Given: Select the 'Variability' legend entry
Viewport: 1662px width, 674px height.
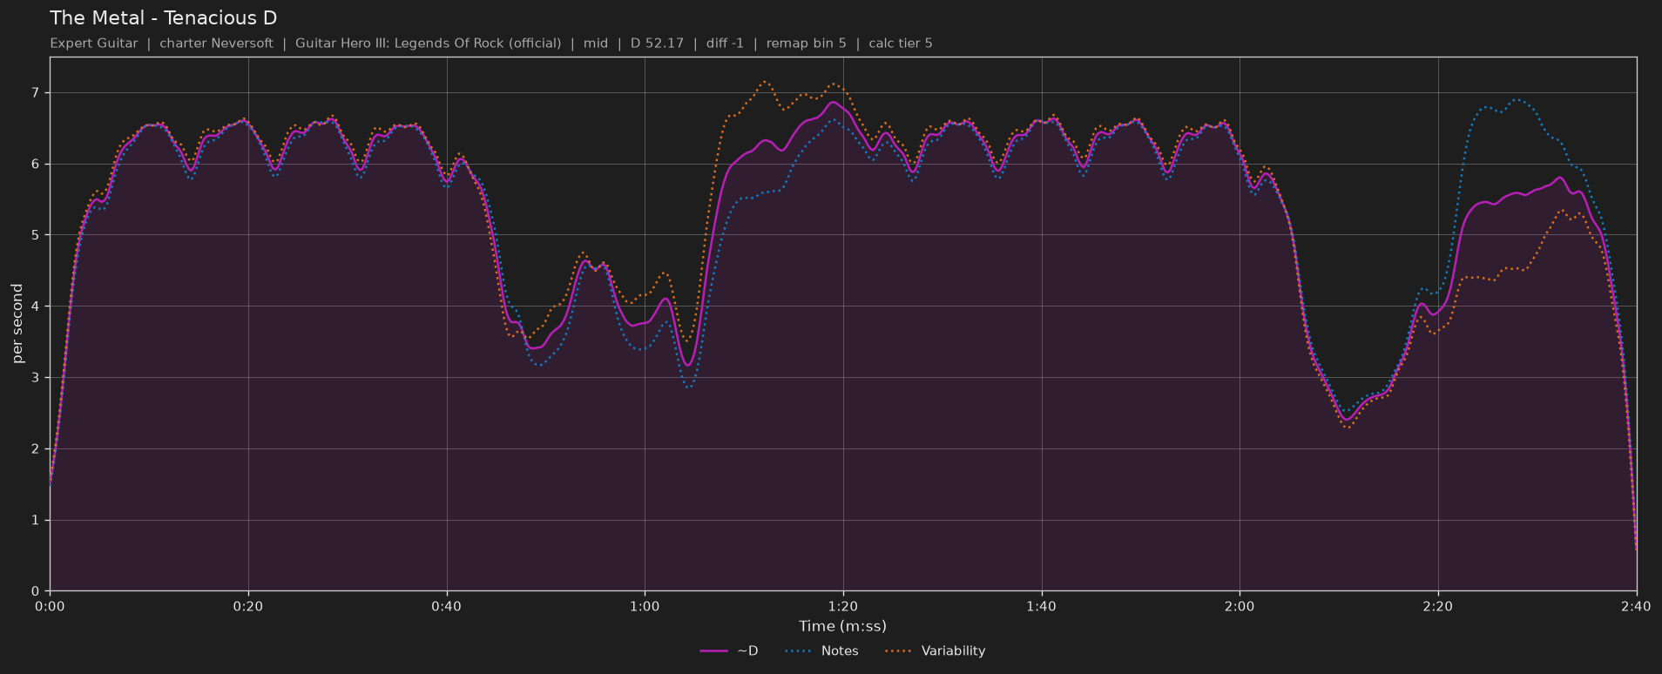Looking at the screenshot, I should click(935, 650).
